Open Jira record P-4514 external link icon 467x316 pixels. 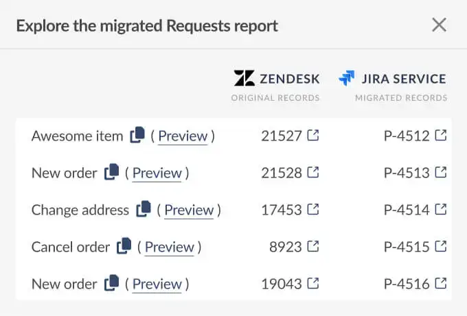pos(441,209)
